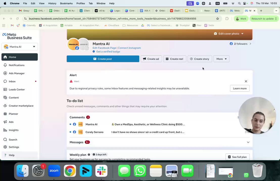The image size is (280, 181).
Task: Open followers chevron arrow
Action: 250,44
